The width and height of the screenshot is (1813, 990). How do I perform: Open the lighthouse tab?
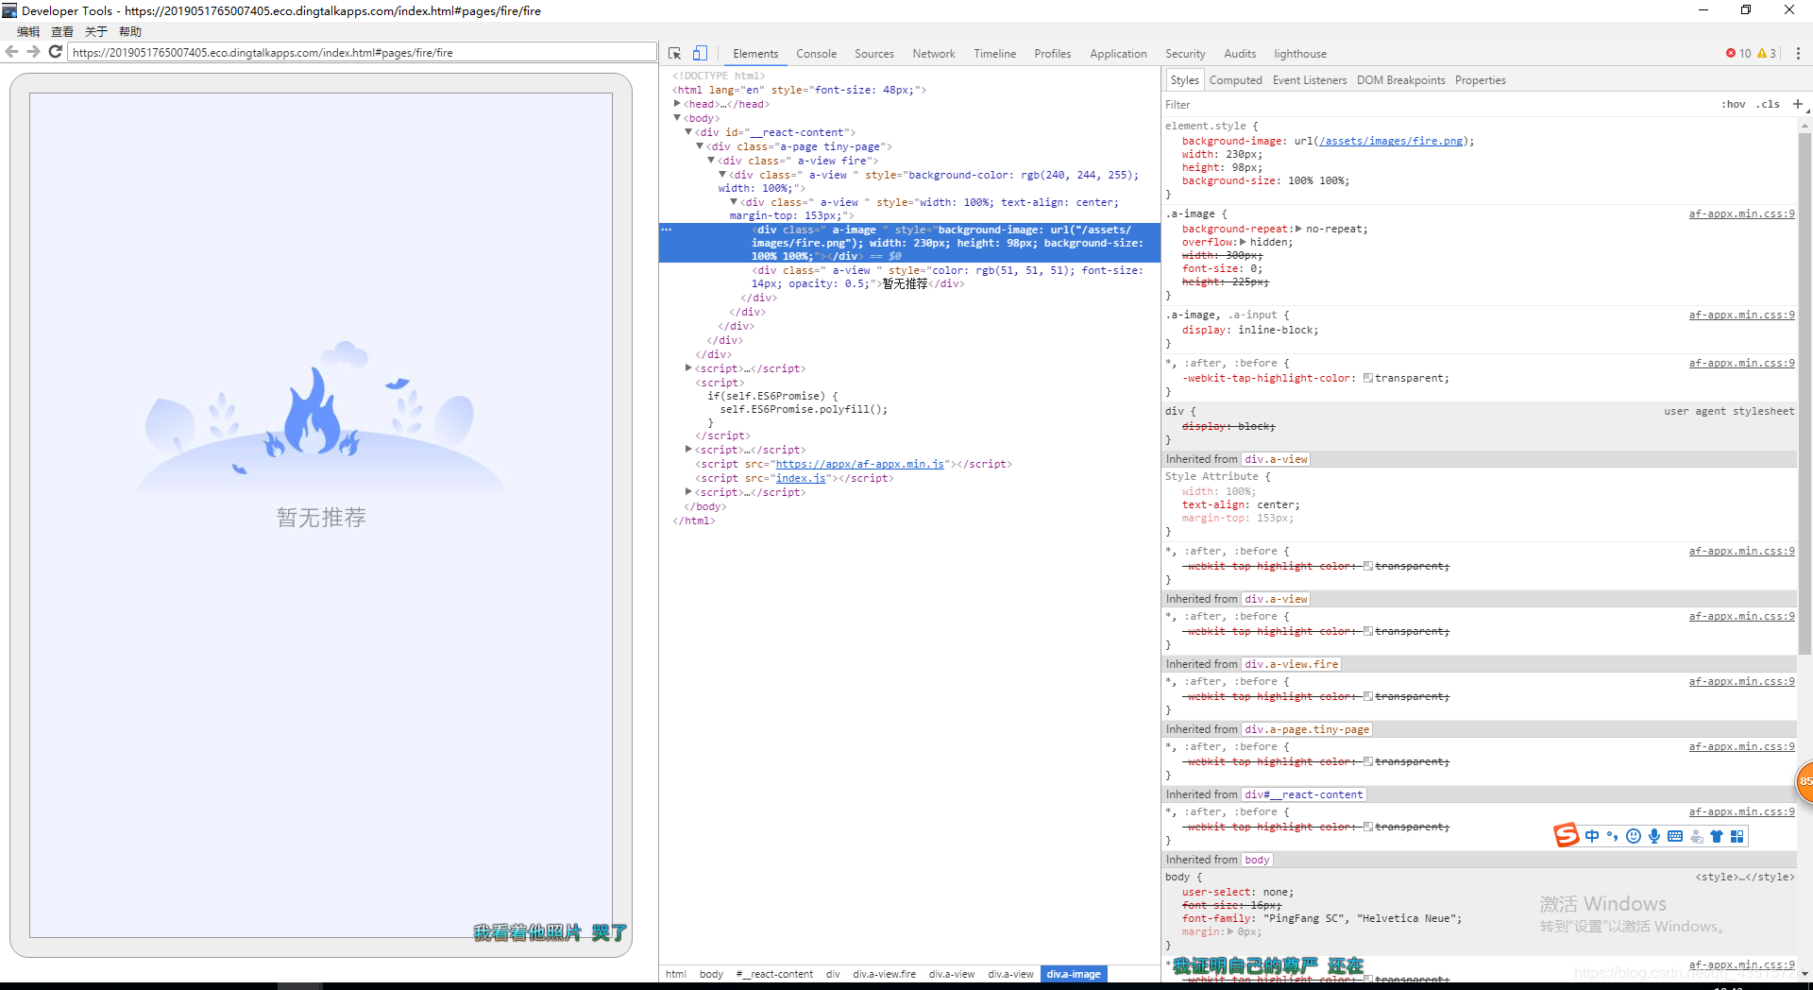pyautogui.click(x=1300, y=54)
